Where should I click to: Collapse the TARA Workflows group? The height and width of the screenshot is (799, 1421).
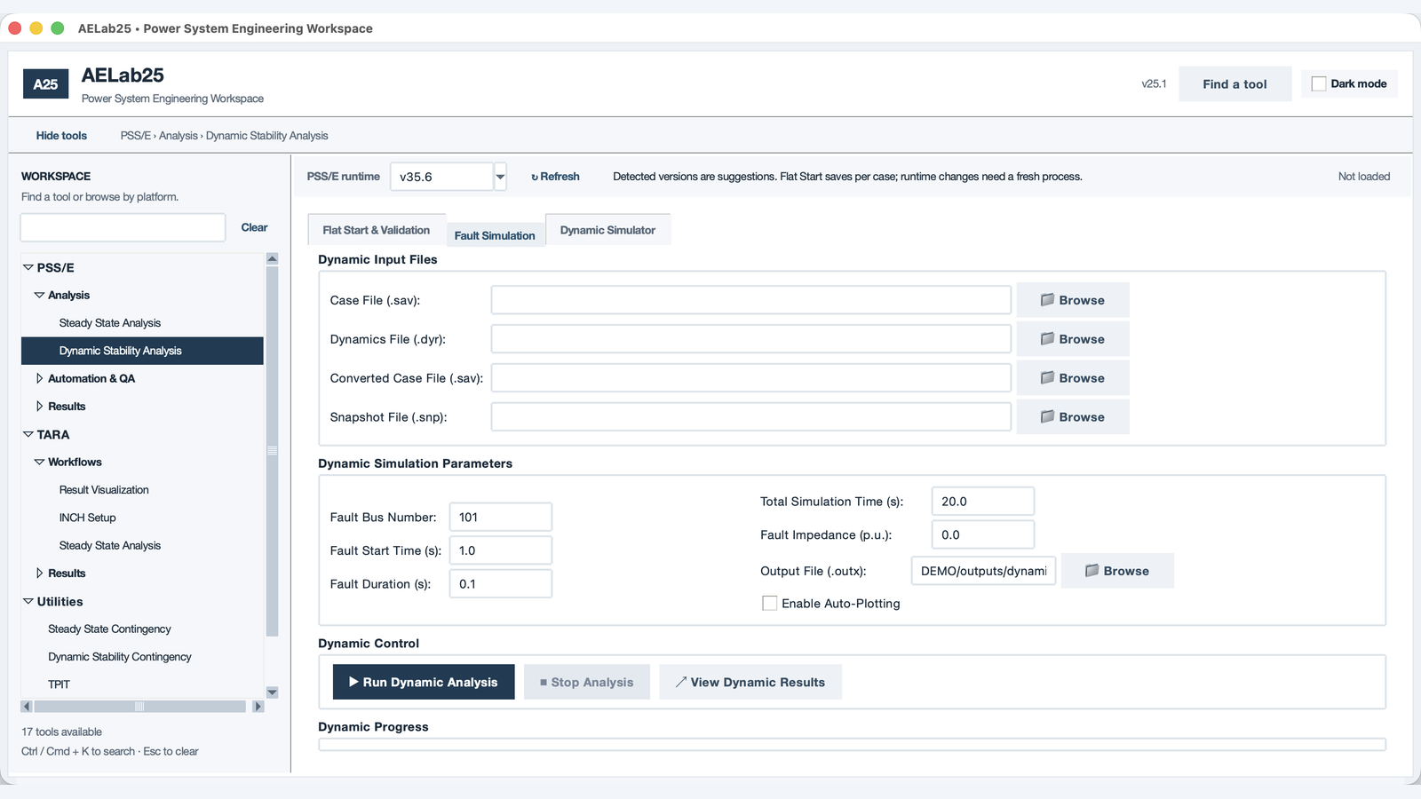[39, 462]
